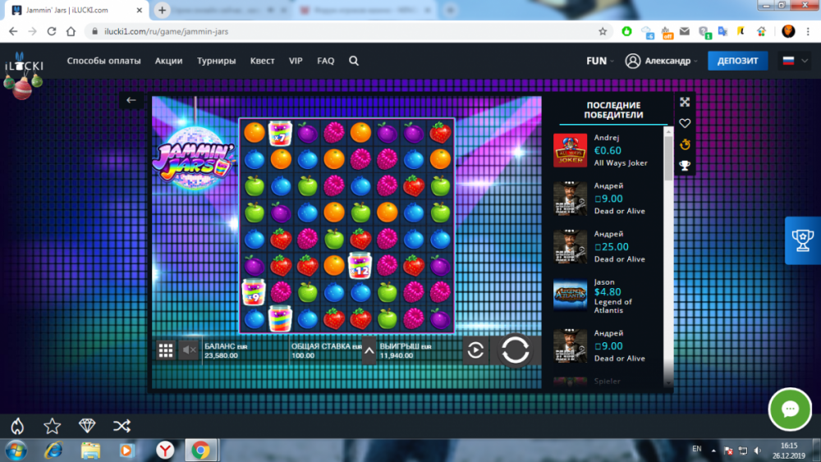Click the shuffle random game icon
The width and height of the screenshot is (821, 462).
122,425
